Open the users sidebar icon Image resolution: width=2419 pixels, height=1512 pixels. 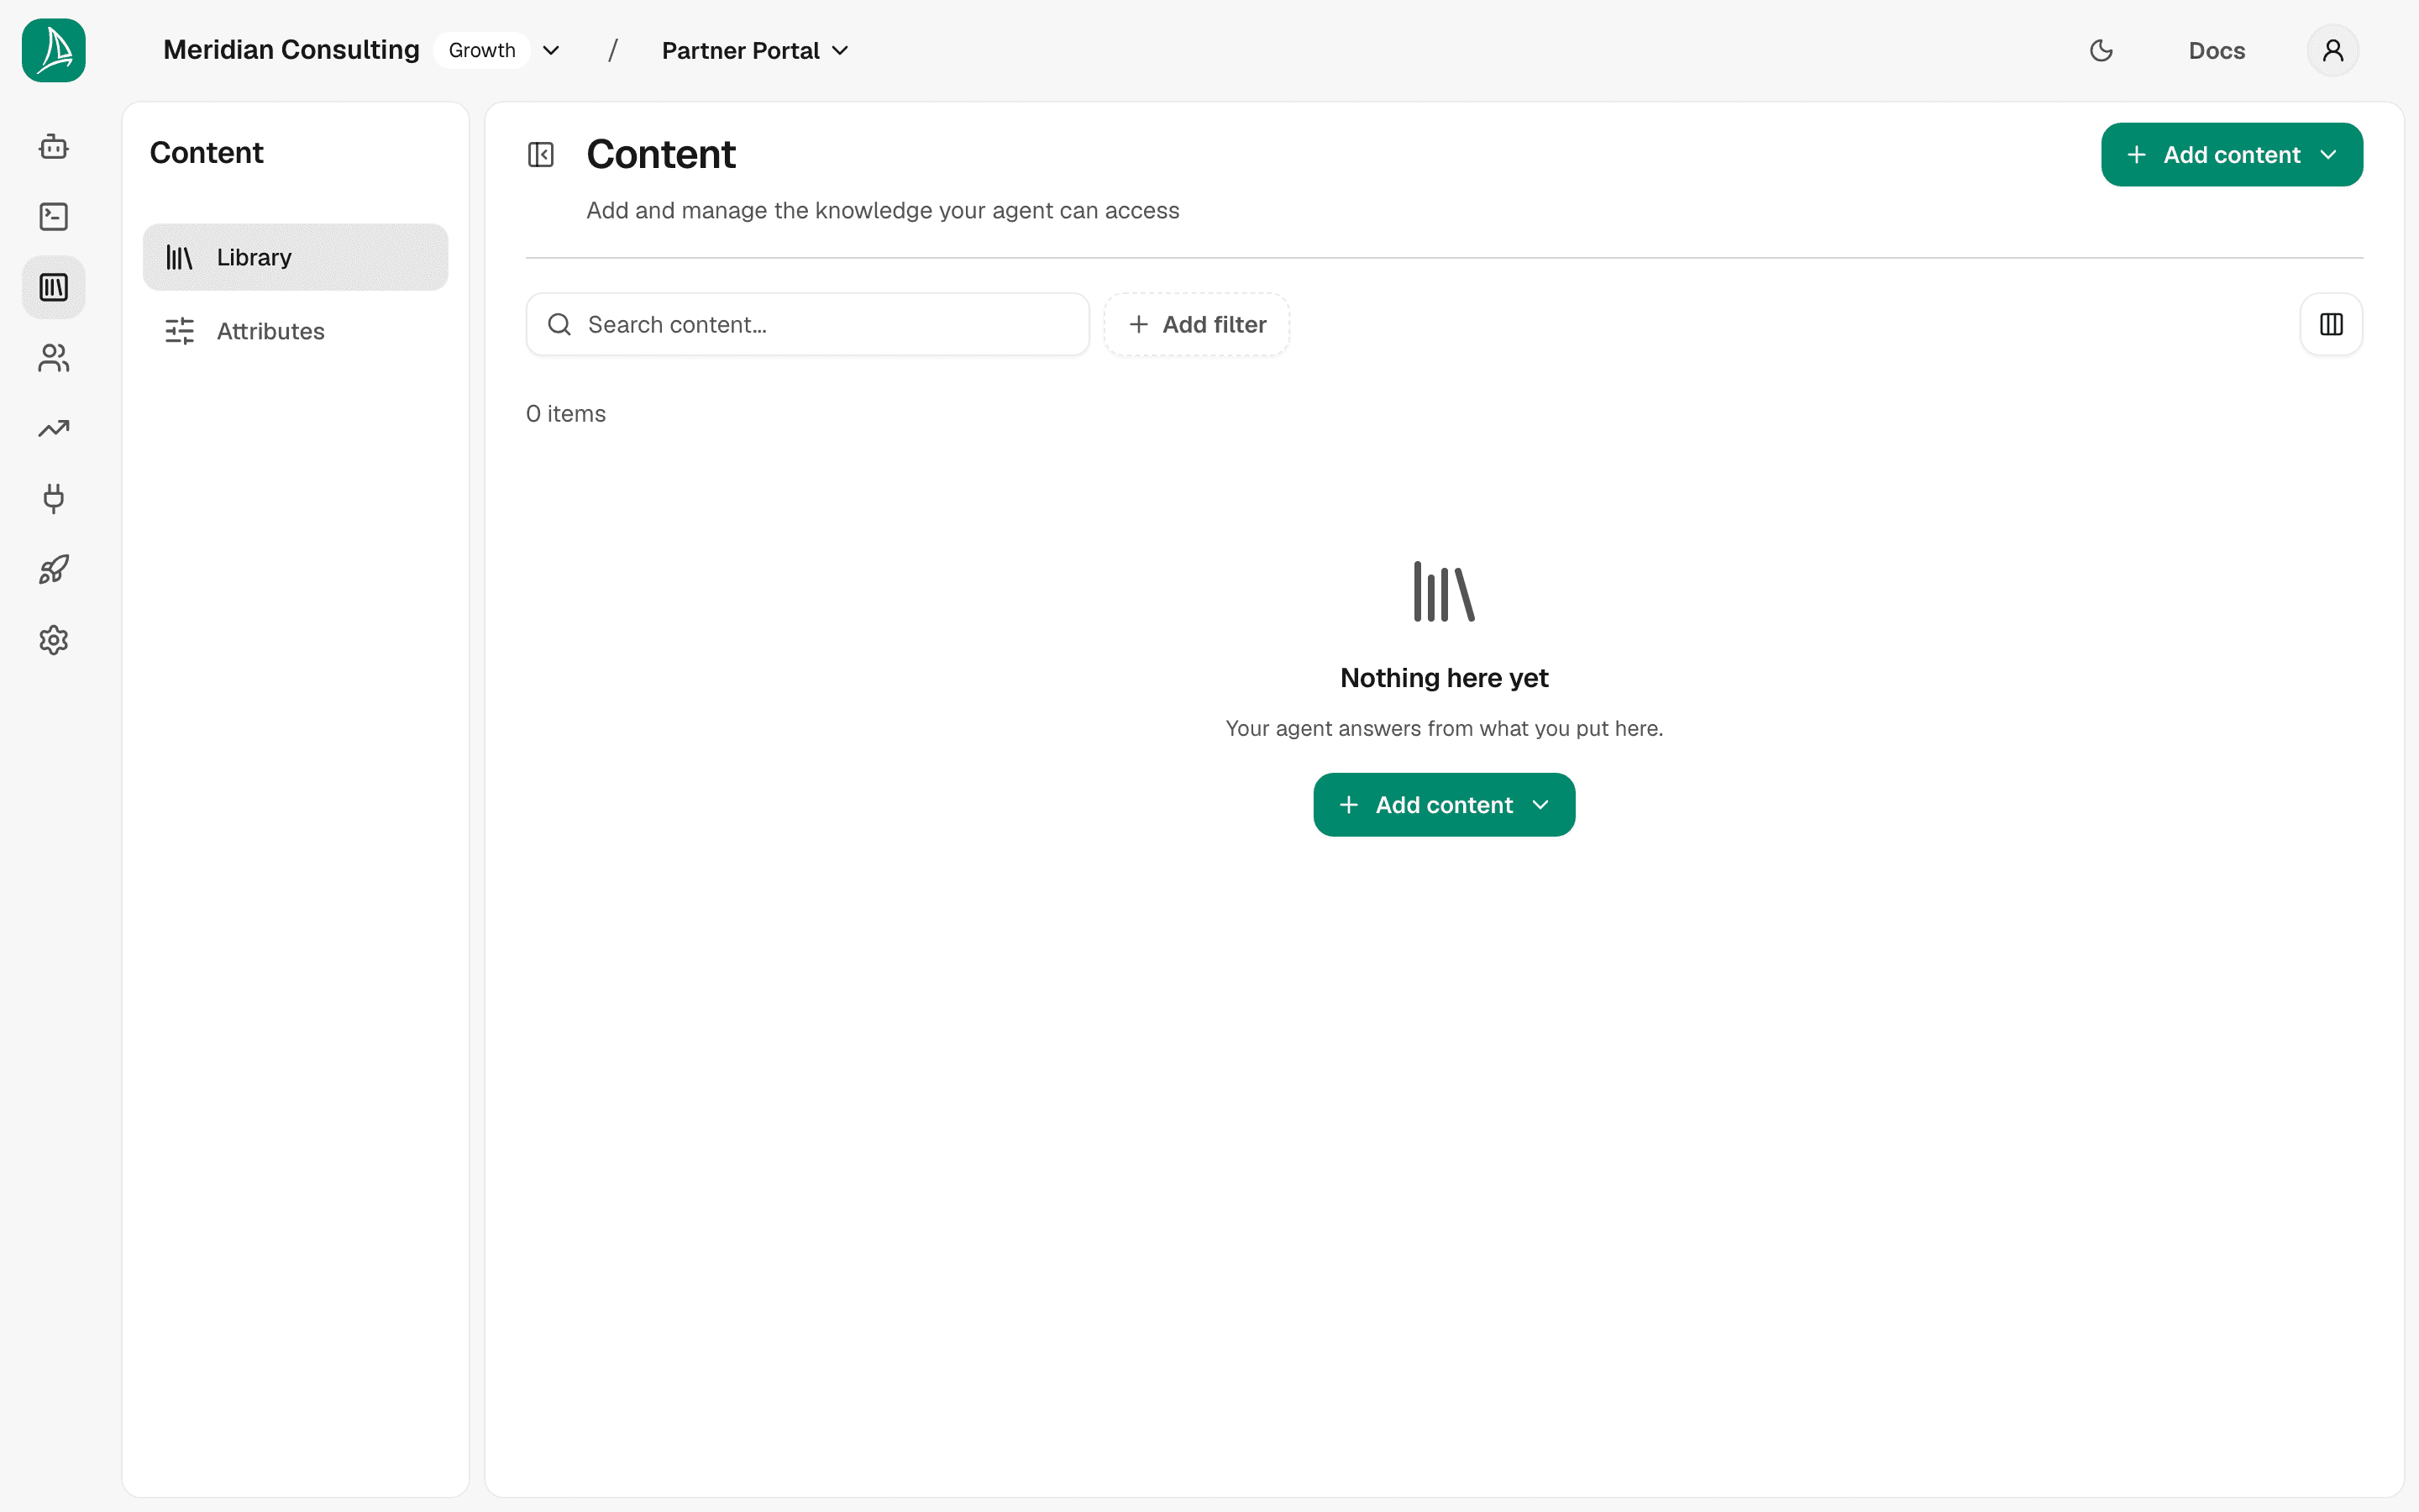coord(54,358)
